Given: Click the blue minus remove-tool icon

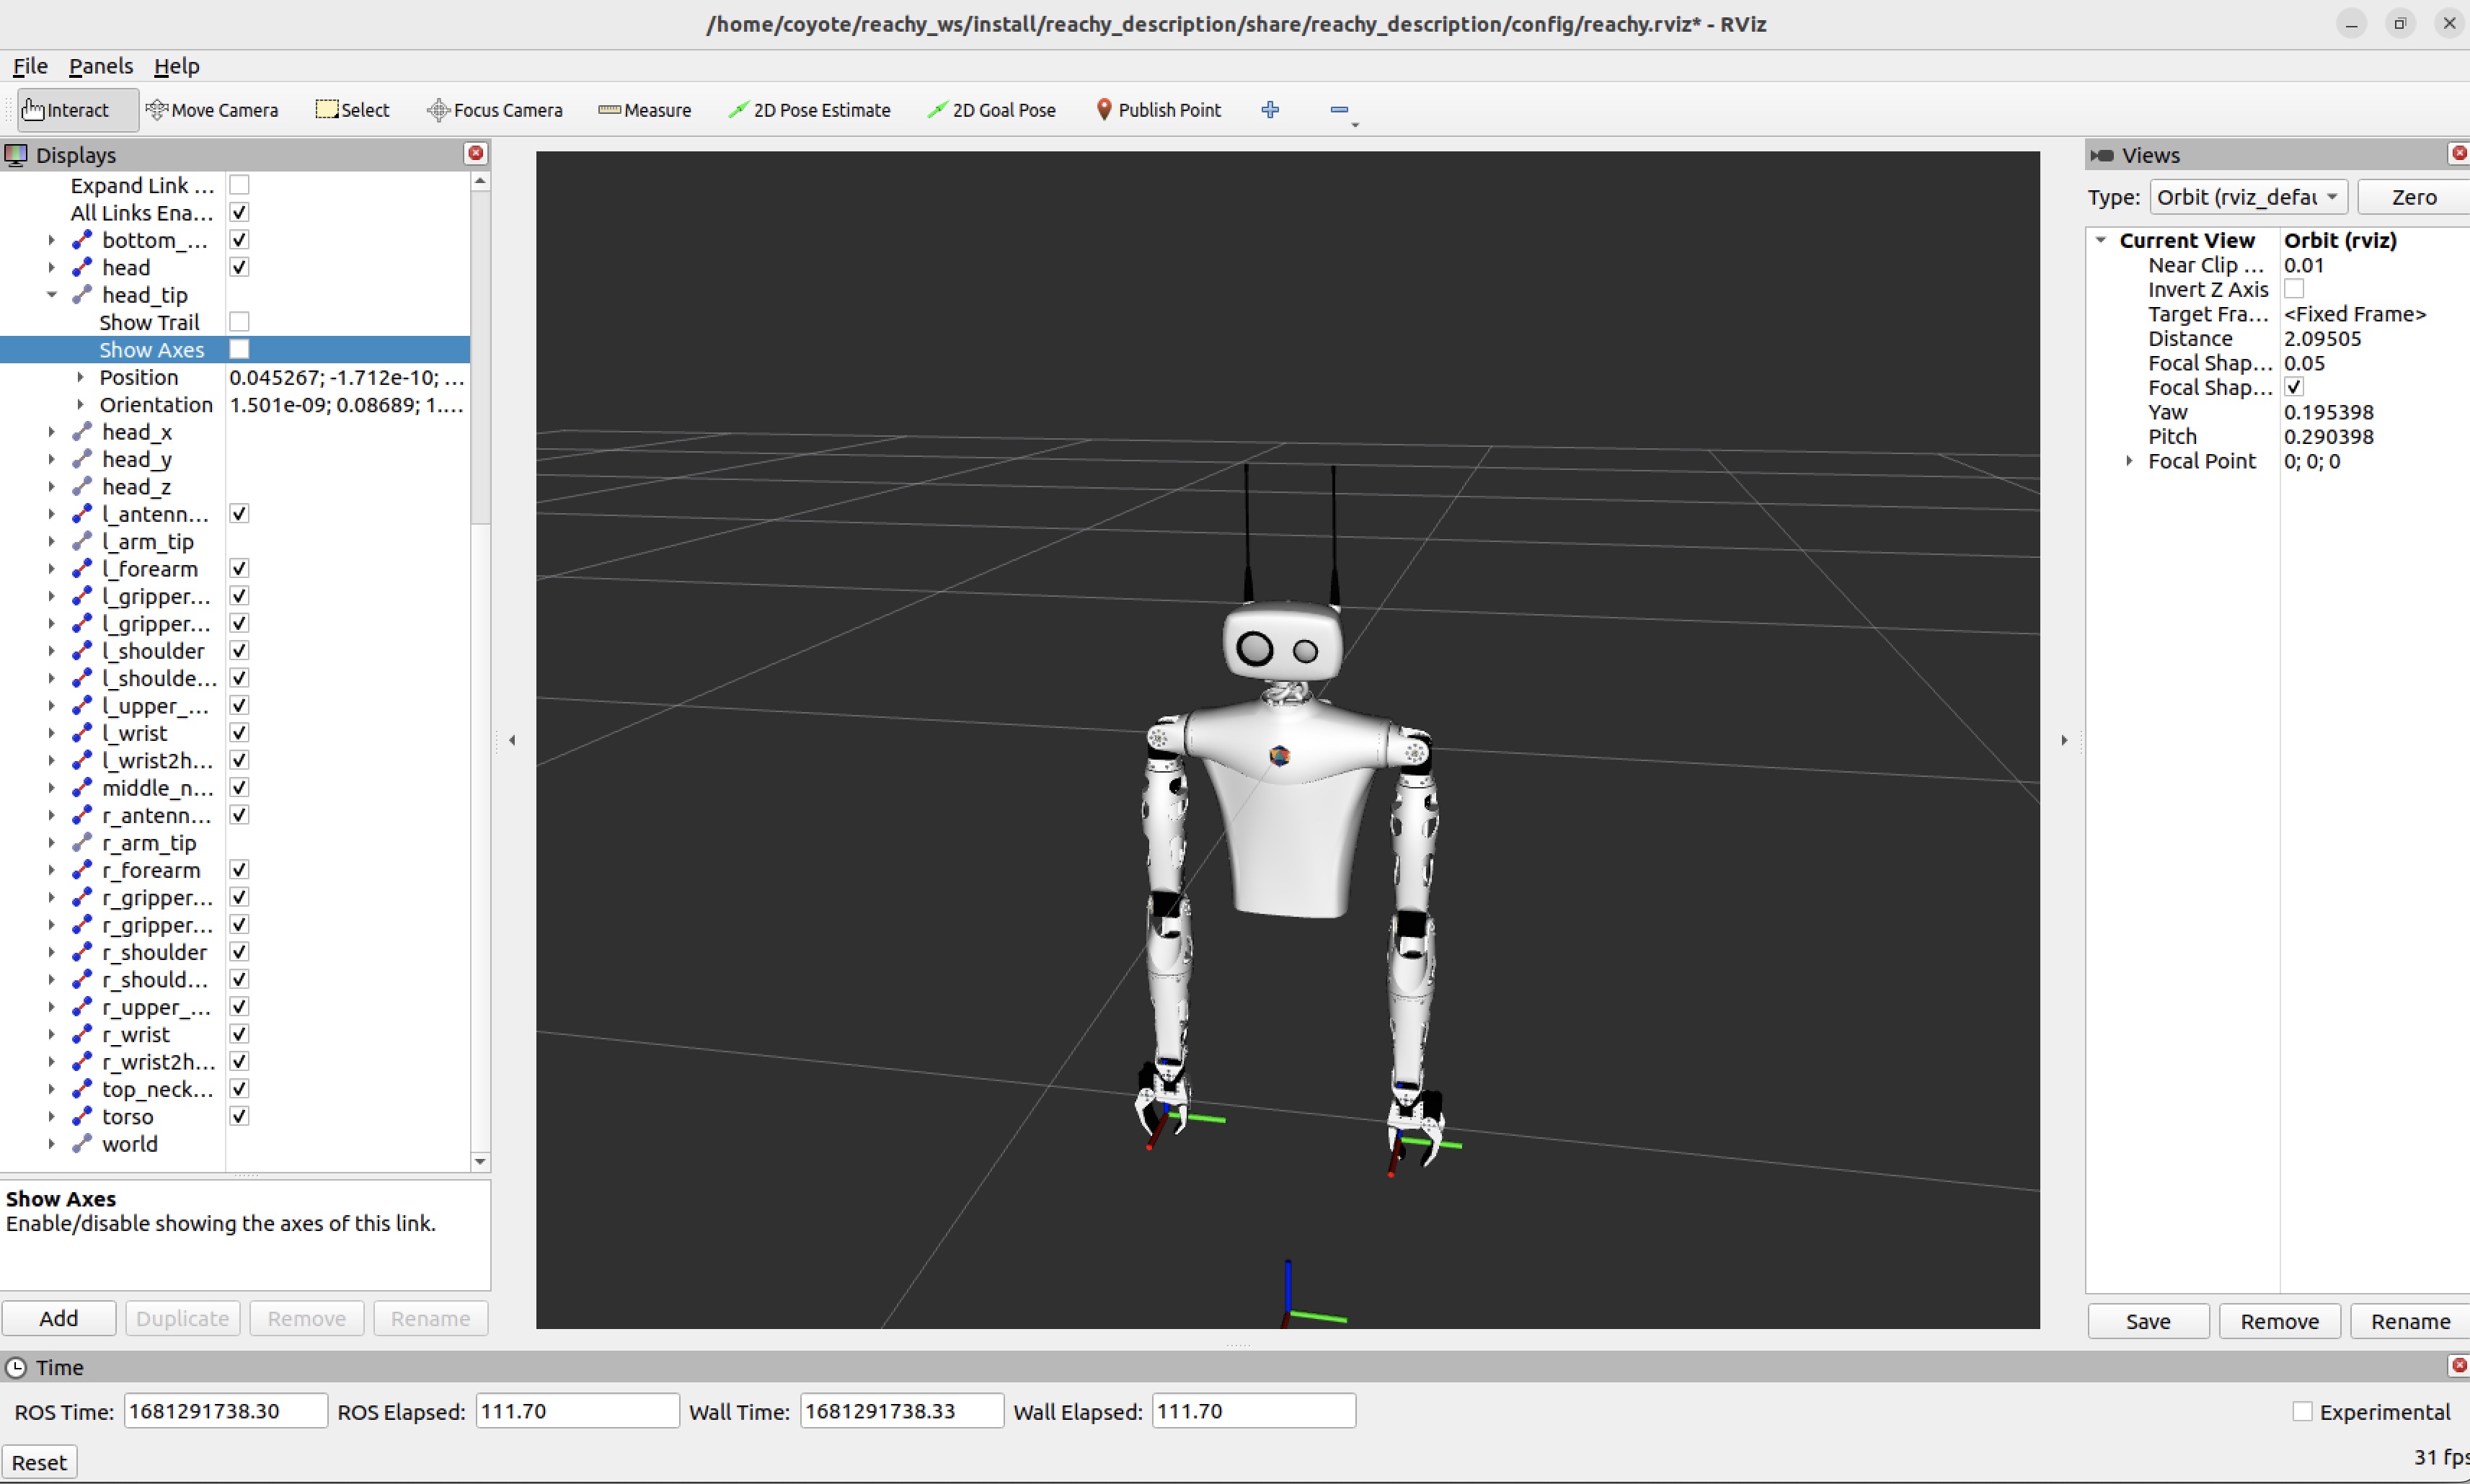Looking at the screenshot, I should [x=1339, y=110].
